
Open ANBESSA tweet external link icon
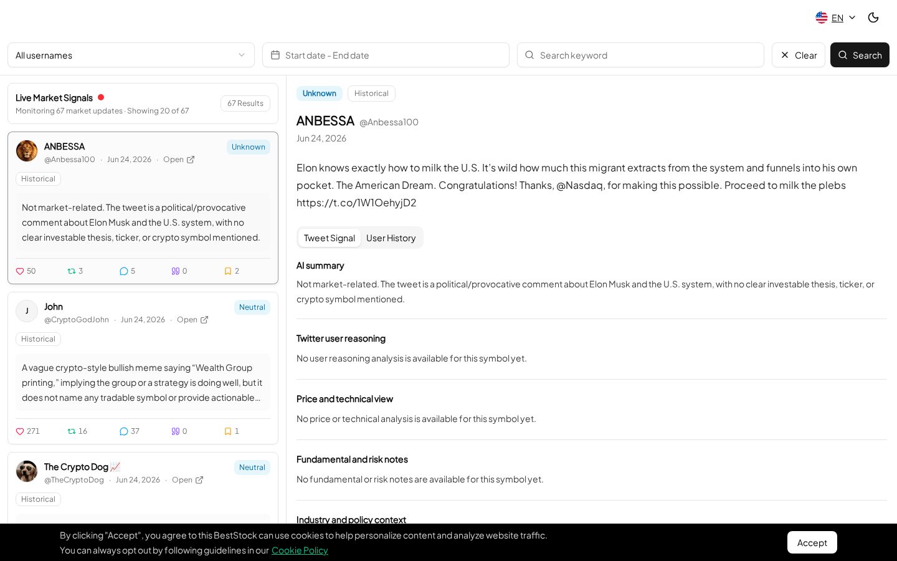191,160
